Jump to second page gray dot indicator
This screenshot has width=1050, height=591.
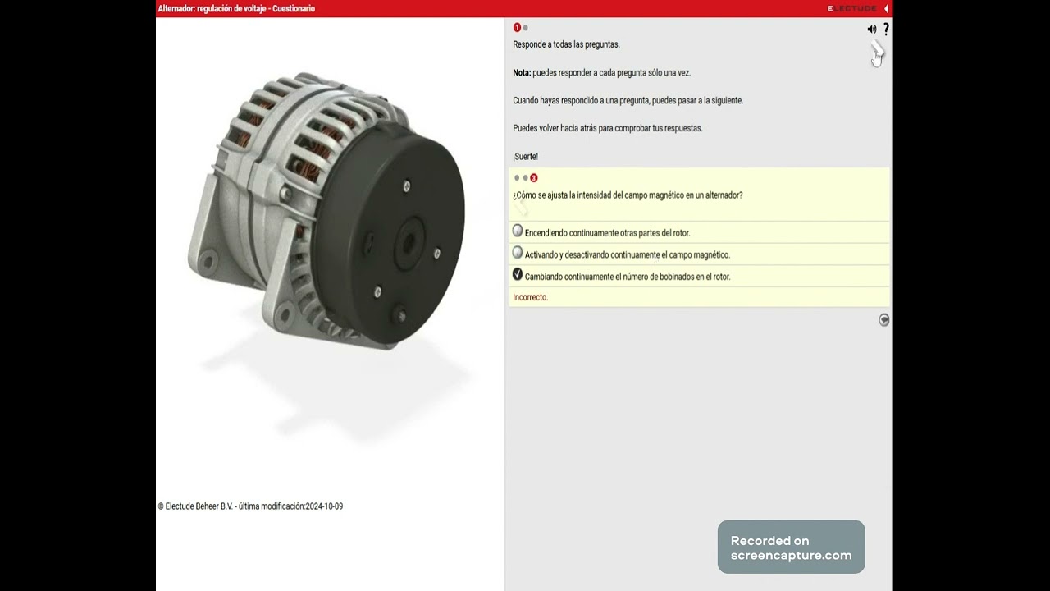pos(526,28)
